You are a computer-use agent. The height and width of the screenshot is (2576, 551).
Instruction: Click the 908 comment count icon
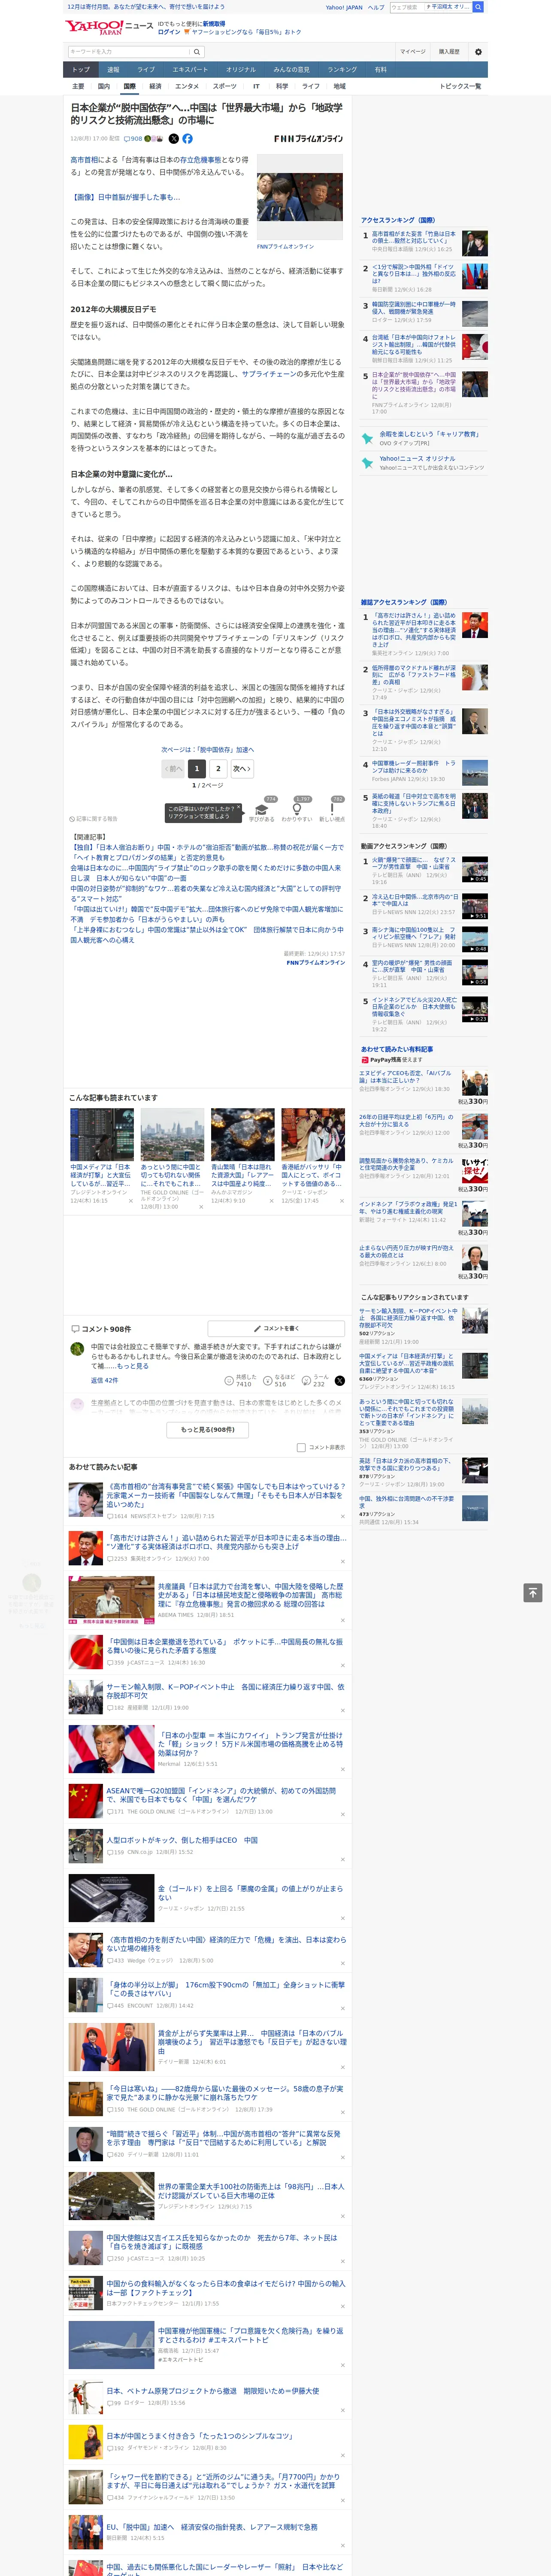(133, 139)
